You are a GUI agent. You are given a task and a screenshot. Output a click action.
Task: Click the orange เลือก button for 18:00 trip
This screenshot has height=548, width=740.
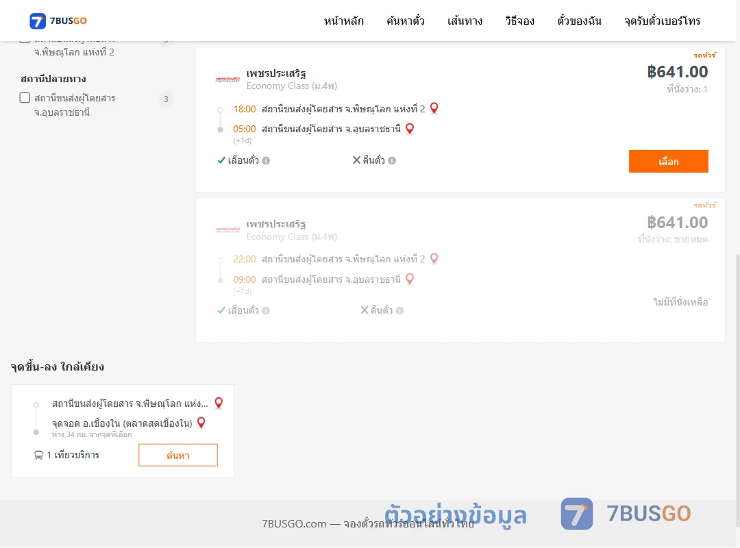tap(668, 162)
